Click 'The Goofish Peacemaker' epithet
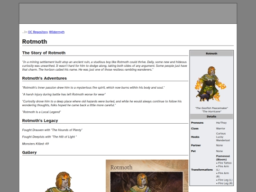Viewport: 256px width, 192px height. pyautogui.click(x=211, y=108)
